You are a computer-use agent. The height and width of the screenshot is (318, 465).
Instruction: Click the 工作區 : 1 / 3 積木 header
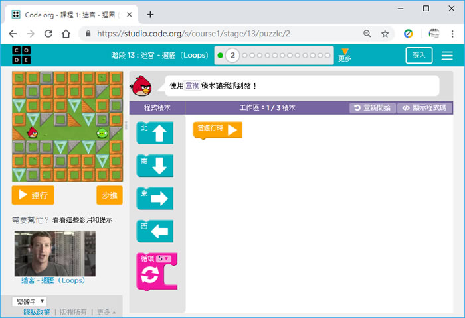pyautogui.click(x=267, y=108)
